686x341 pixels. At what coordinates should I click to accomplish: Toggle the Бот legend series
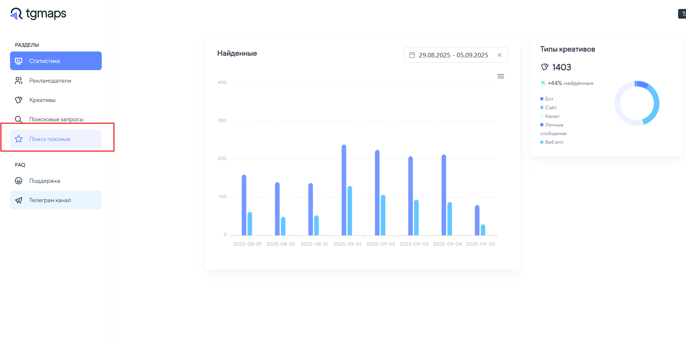coord(549,99)
